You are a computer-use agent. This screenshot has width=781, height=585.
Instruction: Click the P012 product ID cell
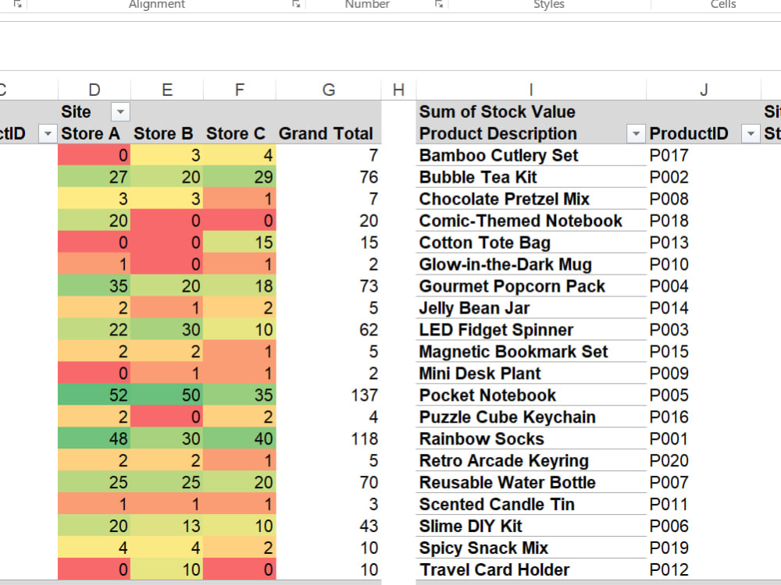click(704, 570)
